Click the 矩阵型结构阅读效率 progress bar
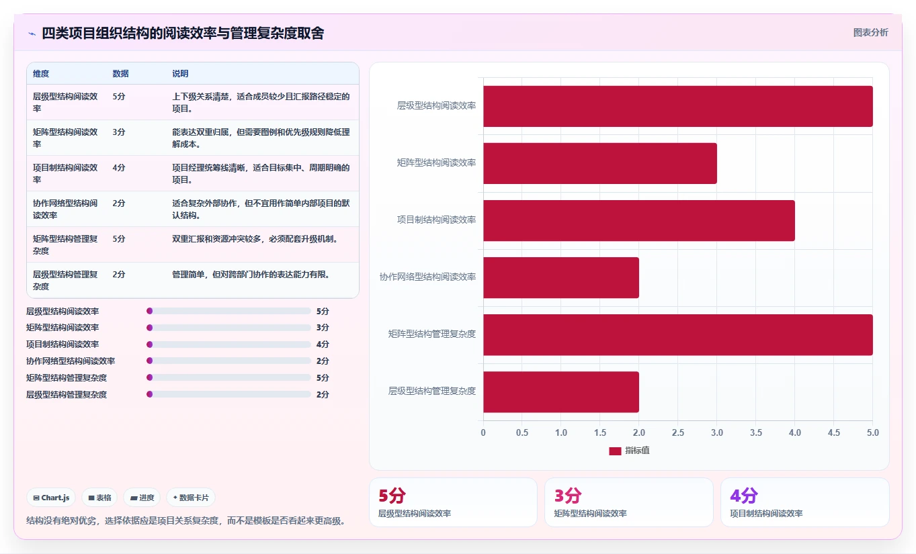Viewport: 916px width, 554px height. pyautogui.click(x=228, y=328)
